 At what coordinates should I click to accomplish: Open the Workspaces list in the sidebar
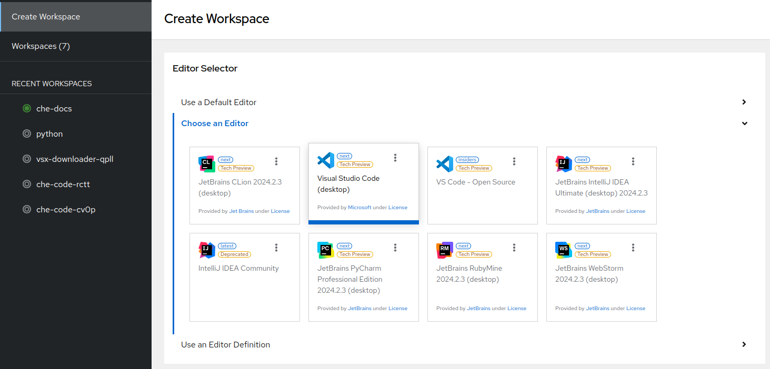(x=41, y=46)
